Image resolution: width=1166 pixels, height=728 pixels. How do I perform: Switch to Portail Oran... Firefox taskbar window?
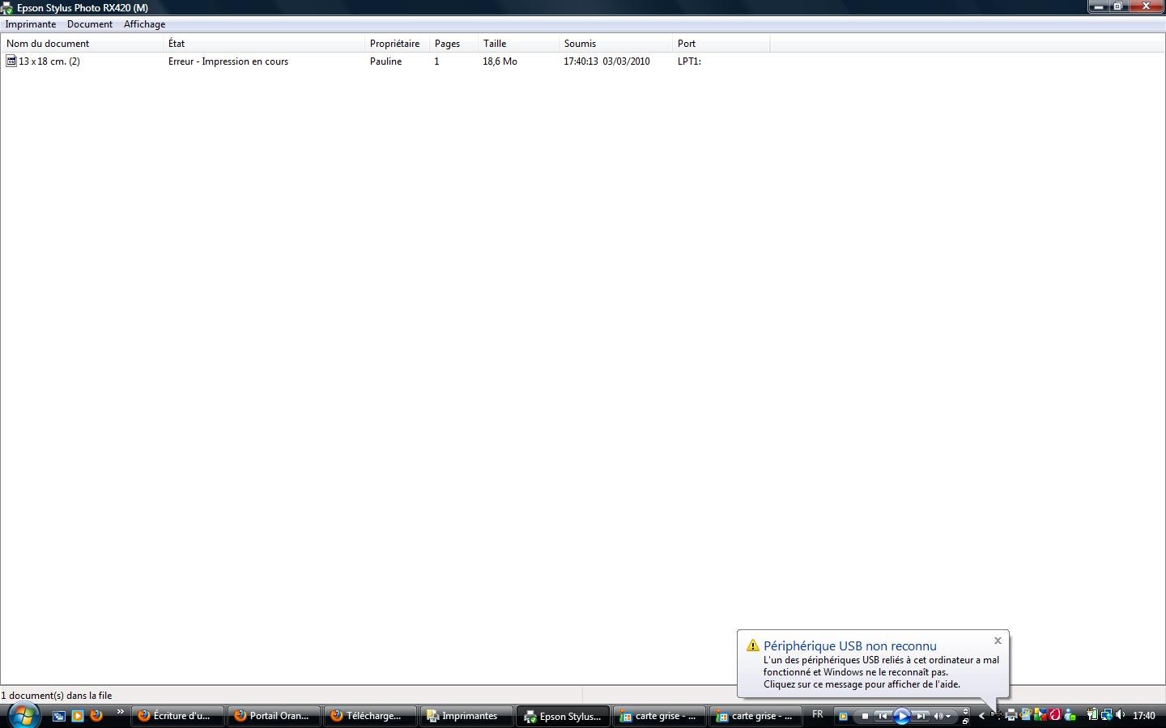(274, 716)
